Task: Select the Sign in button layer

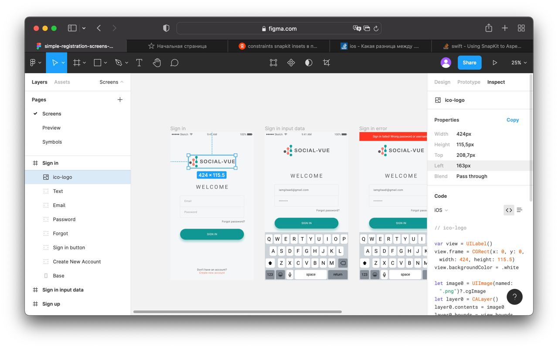Action: coord(78,247)
